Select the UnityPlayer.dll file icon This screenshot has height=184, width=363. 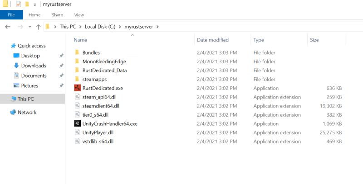77,132
